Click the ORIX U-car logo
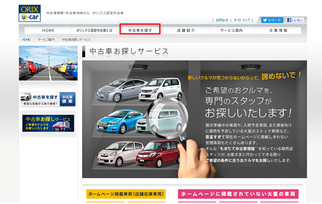322x204 pixels. coord(29,14)
